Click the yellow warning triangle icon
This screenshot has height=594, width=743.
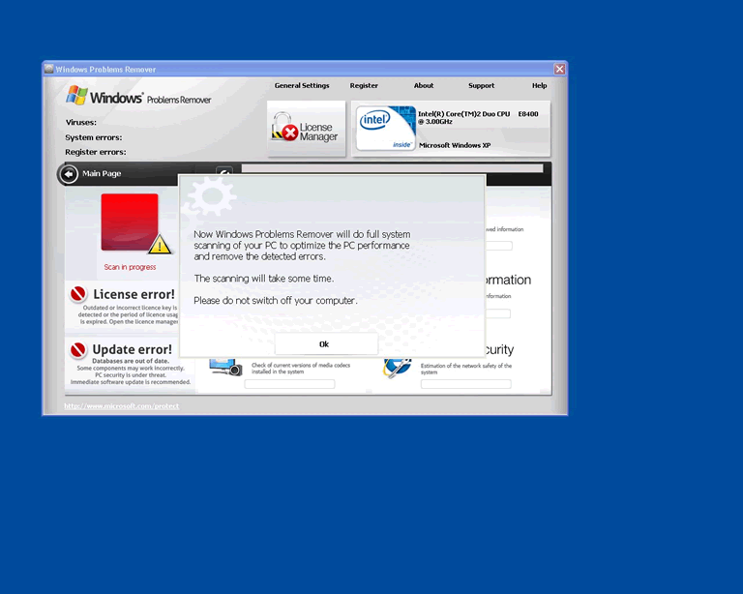[161, 244]
